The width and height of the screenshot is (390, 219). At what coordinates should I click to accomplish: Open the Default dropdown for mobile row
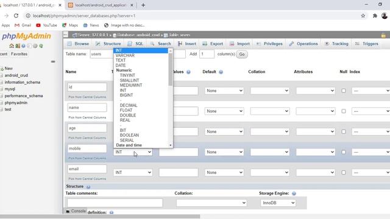224,152
